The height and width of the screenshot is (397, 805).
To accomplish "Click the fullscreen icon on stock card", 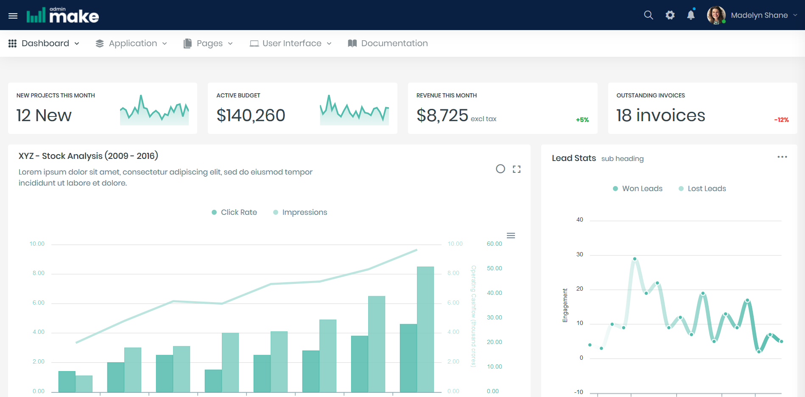I will pos(516,169).
